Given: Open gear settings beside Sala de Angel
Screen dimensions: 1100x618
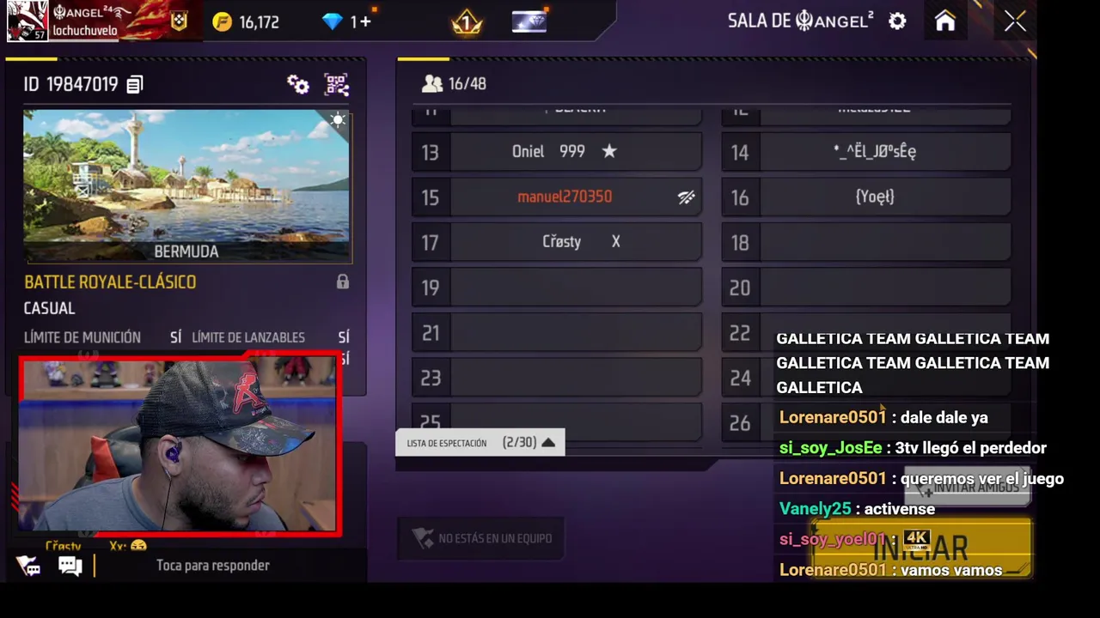Looking at the screenshot, I should (x=897, y=21).
